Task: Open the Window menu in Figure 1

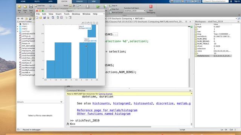Action: click(86, 14)
